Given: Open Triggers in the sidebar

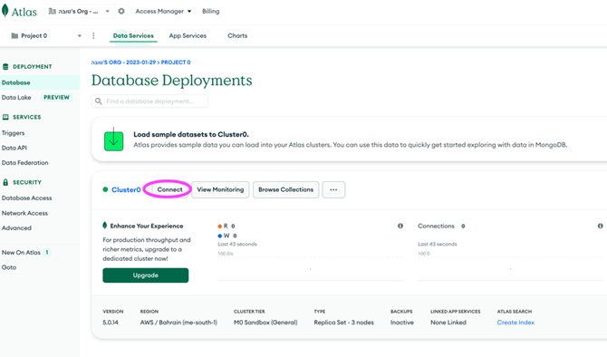Looking at the screenshot, I should (13, 133).
